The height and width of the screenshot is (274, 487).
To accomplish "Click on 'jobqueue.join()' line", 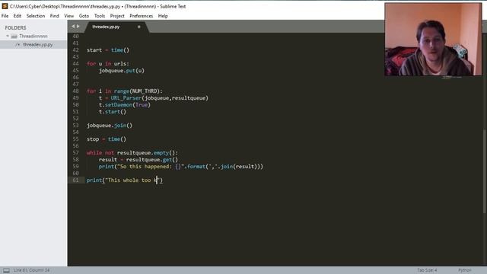I will pos(110,125).
